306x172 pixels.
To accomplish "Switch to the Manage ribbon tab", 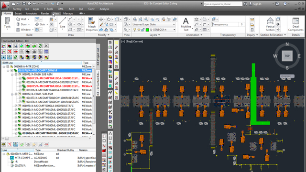I will tap(68, 13).
